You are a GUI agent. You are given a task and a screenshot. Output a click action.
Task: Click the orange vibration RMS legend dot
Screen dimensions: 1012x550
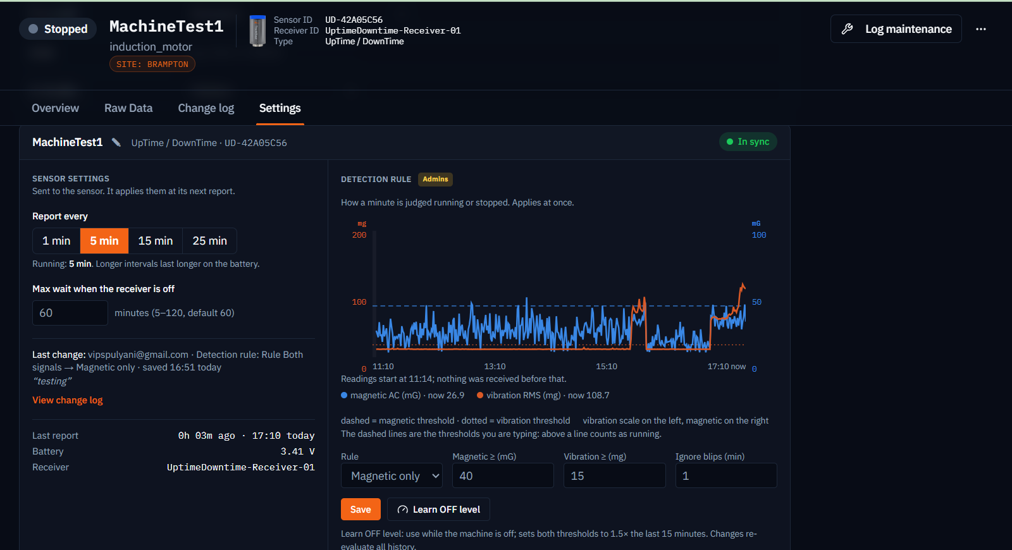tap(480, 395)
